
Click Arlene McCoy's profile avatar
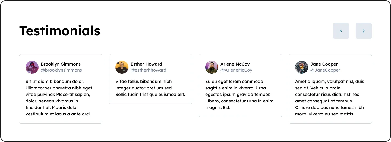click(212, 67)
